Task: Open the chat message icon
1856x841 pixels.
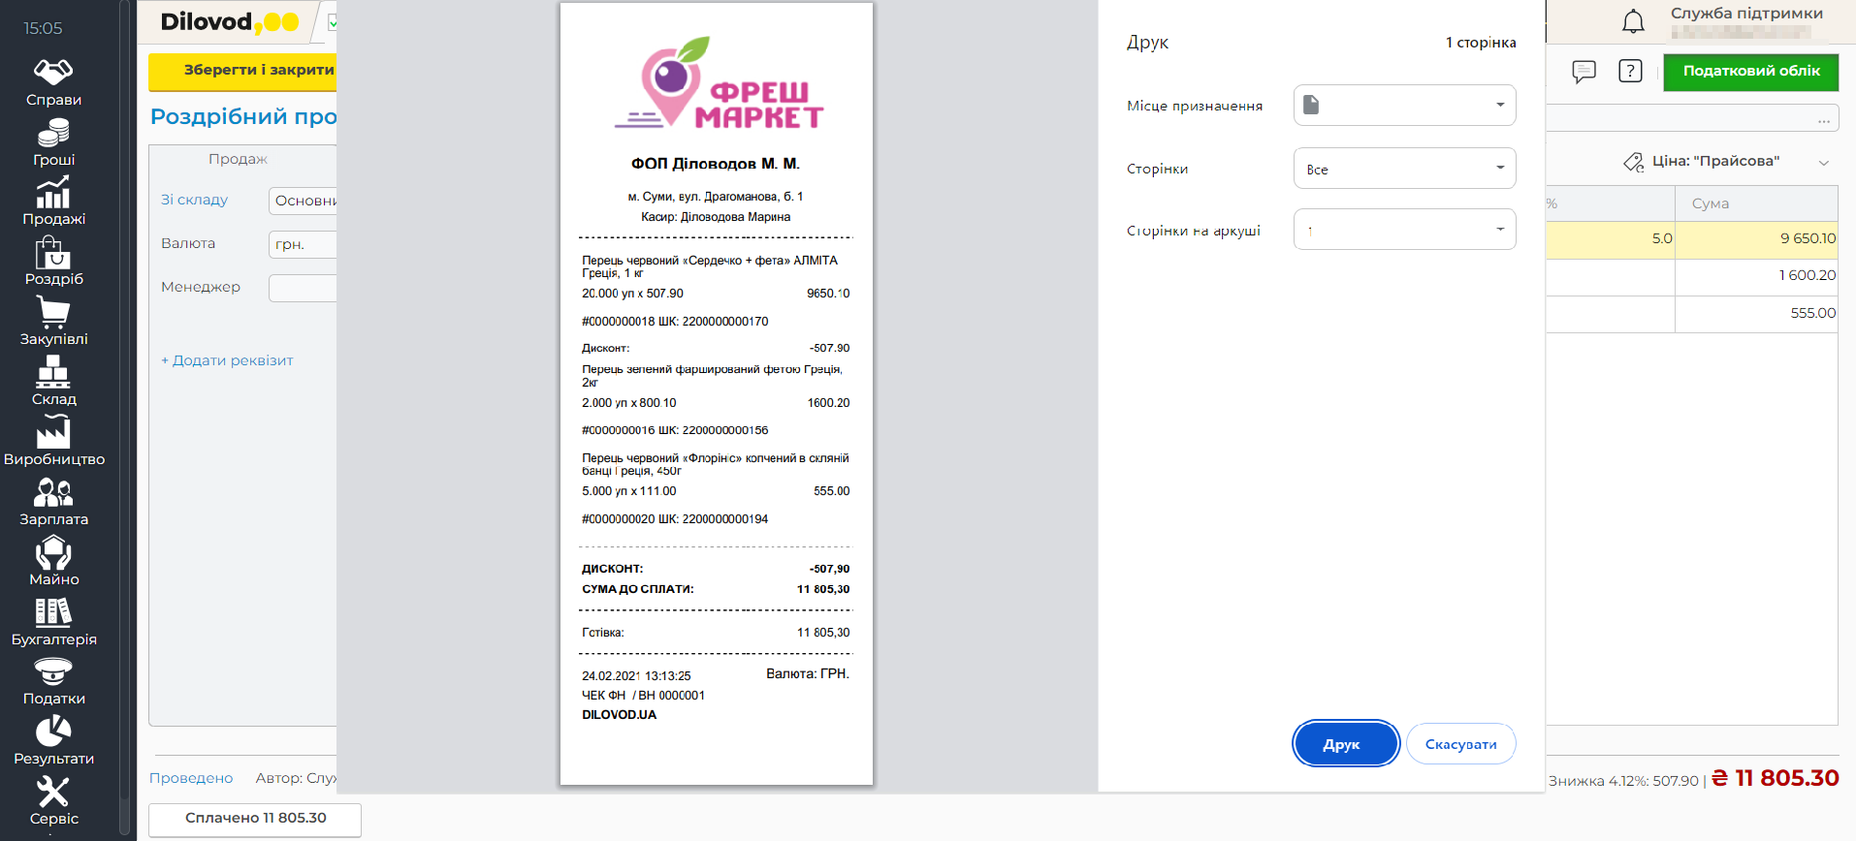Action: pos(1584,72)
